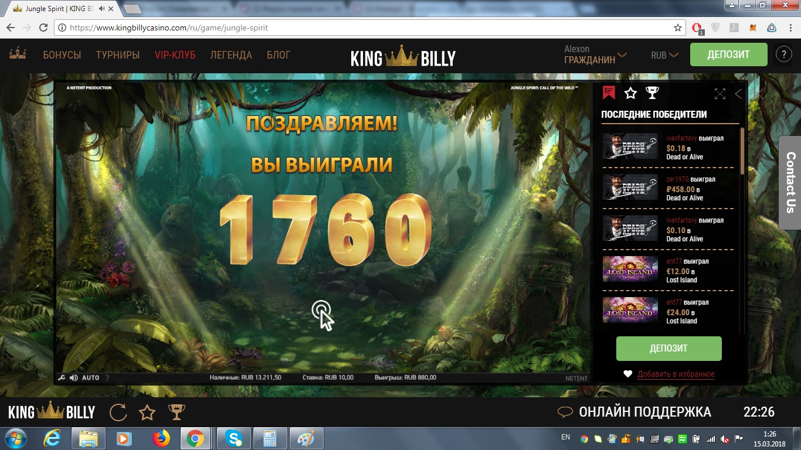Click the Ставка: RUB 10,00 bet value
Viewport: 801px width, 450px height.
(328, 378)
